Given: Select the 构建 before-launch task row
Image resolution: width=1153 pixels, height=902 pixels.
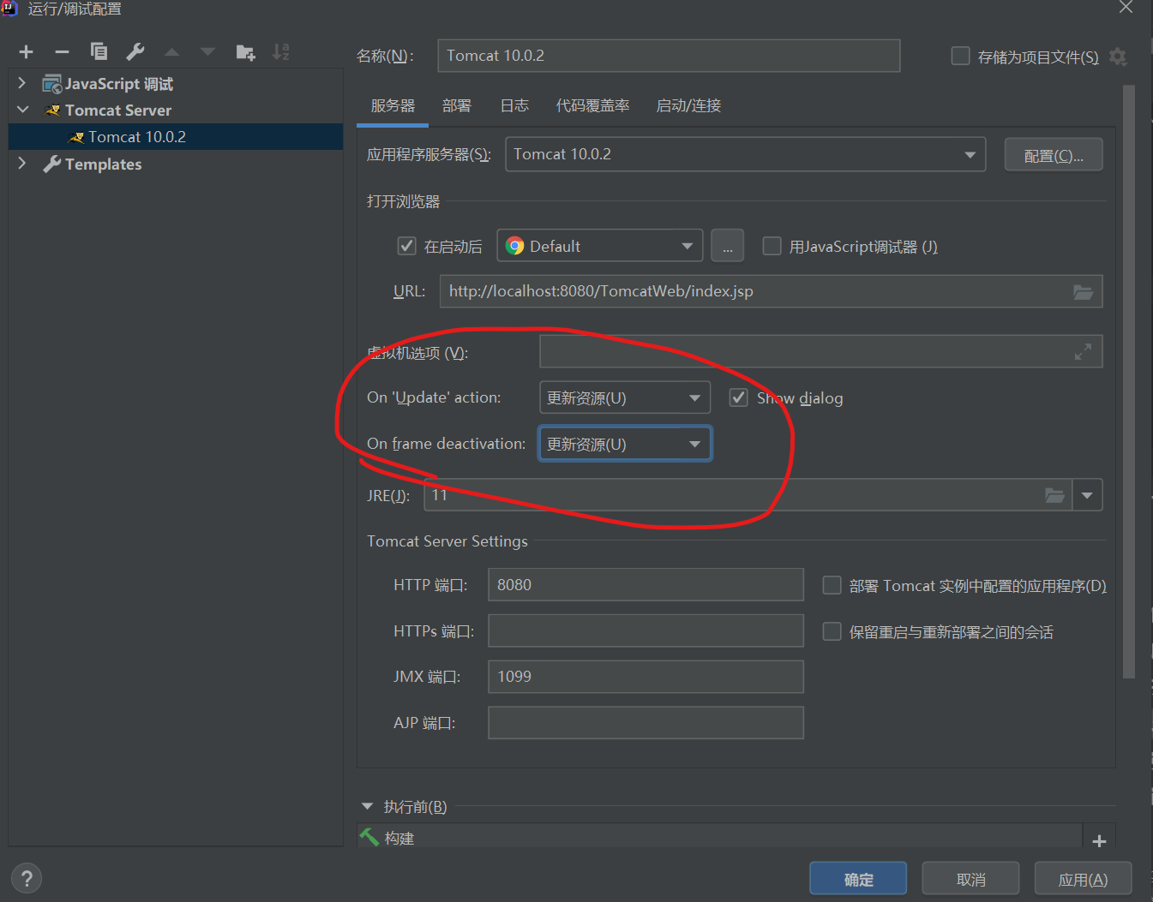Looking at the screenshot, I should [719, 837].
